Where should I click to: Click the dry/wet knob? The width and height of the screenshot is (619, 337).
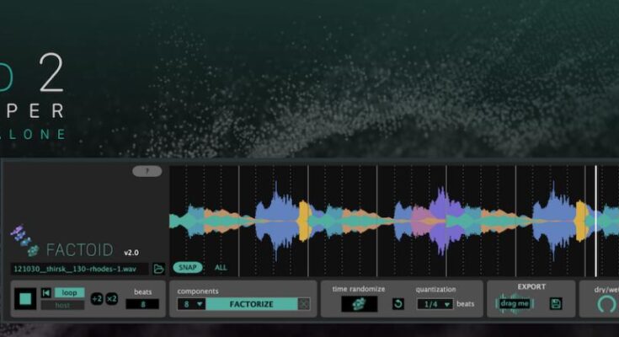click(605, 305)
